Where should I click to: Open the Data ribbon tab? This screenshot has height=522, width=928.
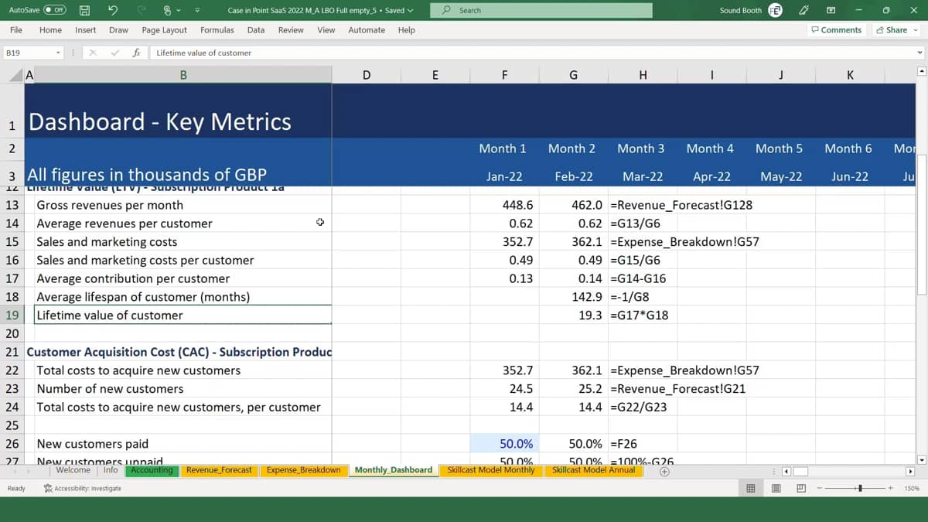256,30
